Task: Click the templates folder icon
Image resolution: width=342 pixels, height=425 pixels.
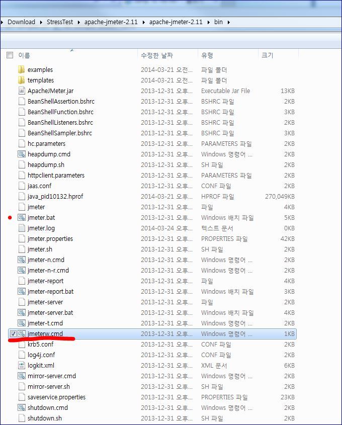Action: point(22,80)
